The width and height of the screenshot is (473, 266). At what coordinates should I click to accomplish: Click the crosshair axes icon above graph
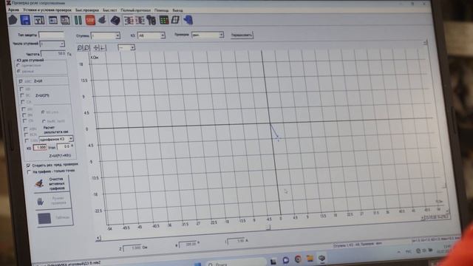tap(96, 47)
